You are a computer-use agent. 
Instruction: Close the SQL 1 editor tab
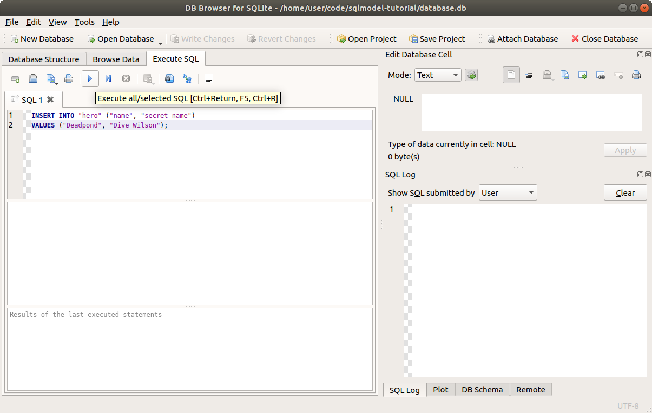tap(50, 99)
